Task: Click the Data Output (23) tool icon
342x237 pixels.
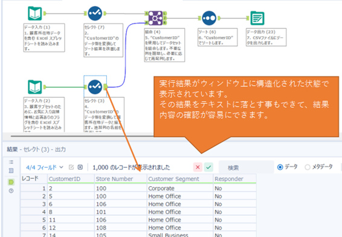Action: click(x=257, y=18)
